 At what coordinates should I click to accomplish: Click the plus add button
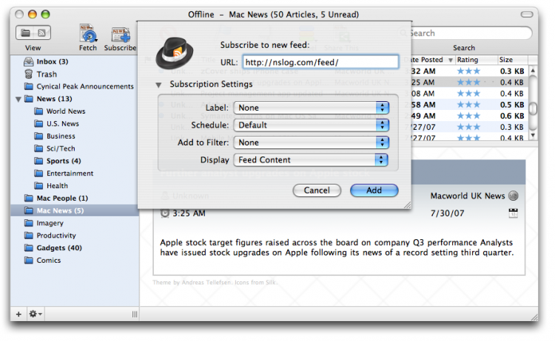18,314
